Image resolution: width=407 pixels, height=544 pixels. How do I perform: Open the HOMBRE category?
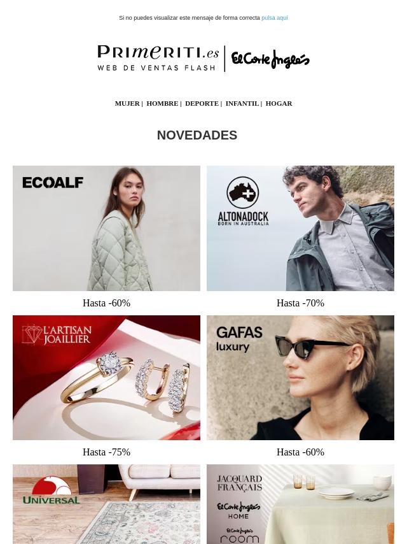click(162, 103)
